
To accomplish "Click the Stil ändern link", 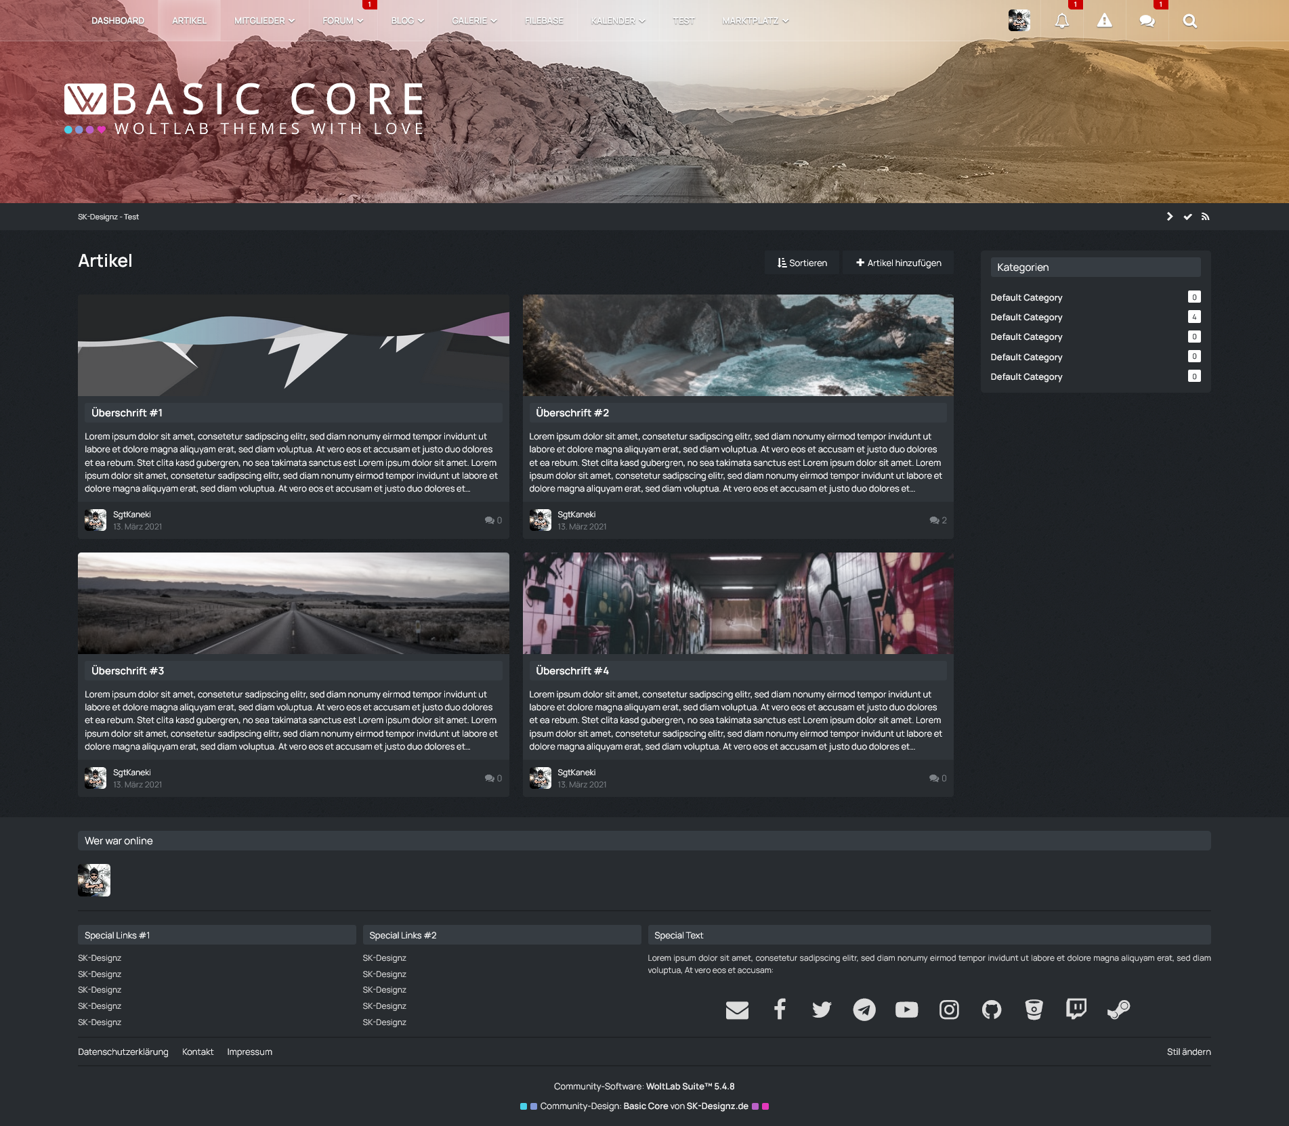I will (x=1188, y=1052).
